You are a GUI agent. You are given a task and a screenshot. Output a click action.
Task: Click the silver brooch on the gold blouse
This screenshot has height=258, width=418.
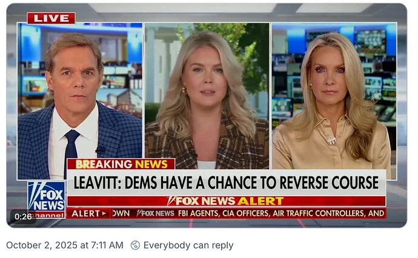pos(331,140)
